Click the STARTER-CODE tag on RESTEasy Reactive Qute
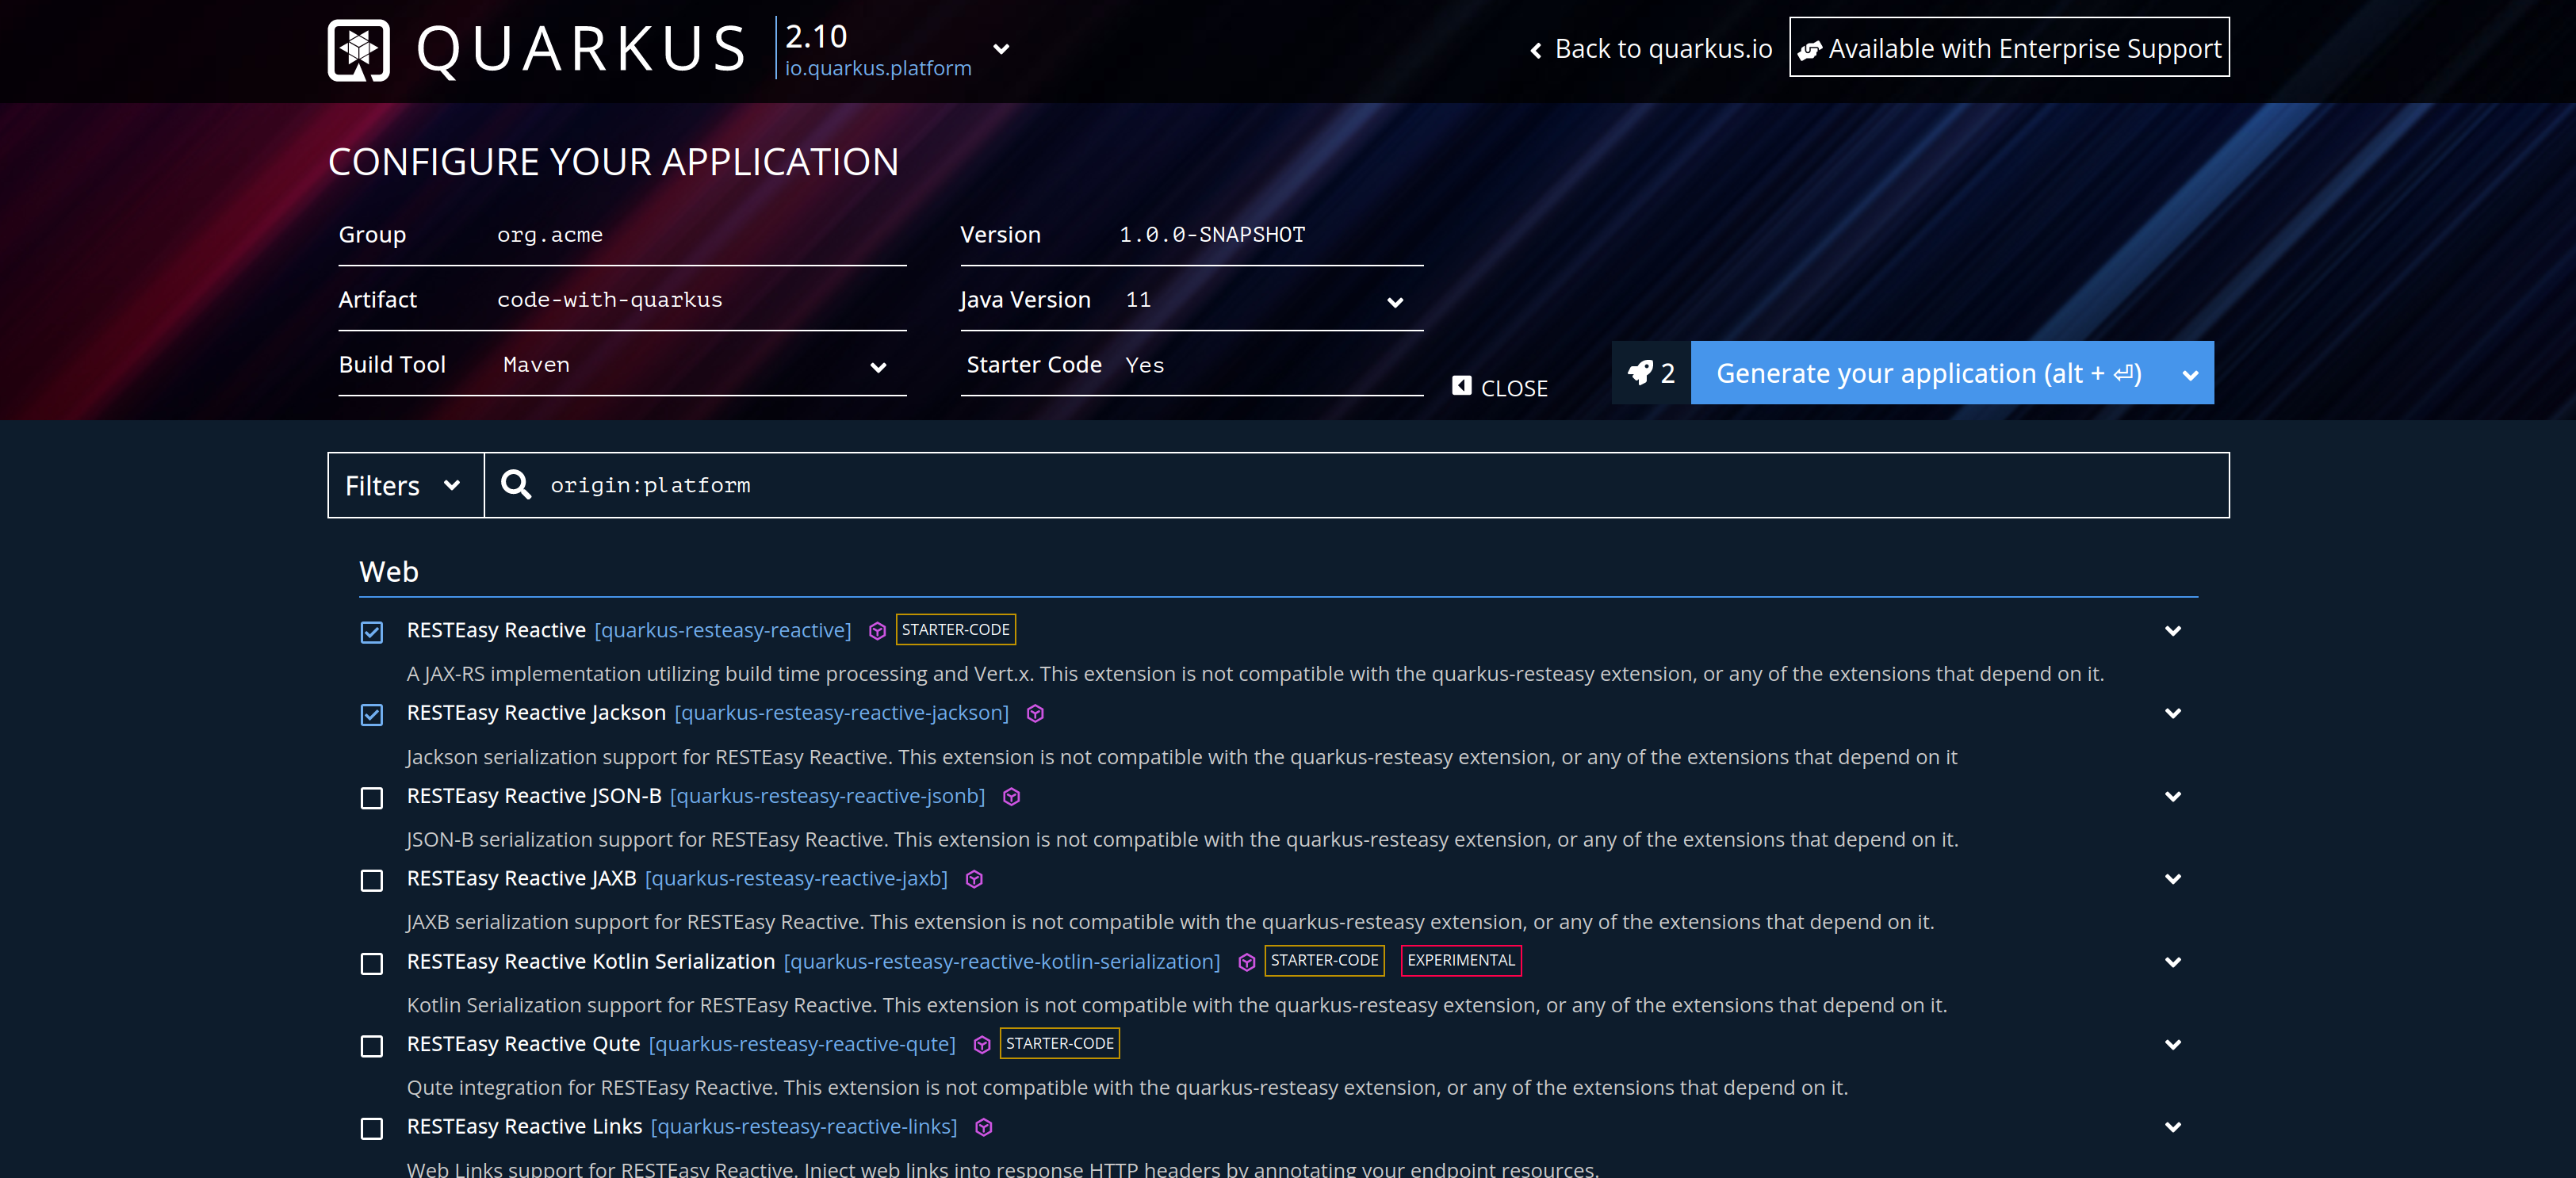The height and width of the screenshot is (1178, 2576). [1060, 1043]
